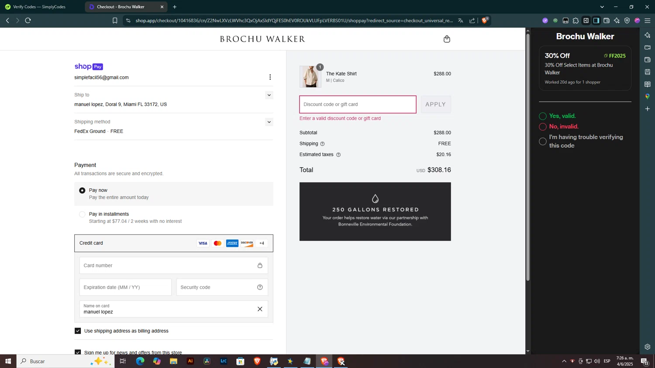The height and width of the screenshot is (368, 655).
Task: Click the Card number field
Action: click(x=174, y=266)
